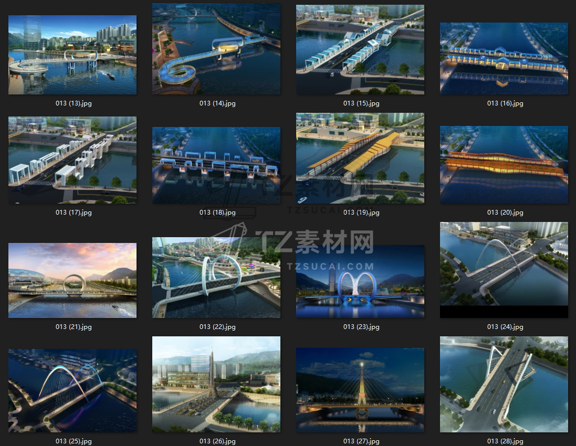Viewport: 576px width, 446px height.
Task: Click the file name 013 (15).jpg
Action: click(x=361, y=103)
